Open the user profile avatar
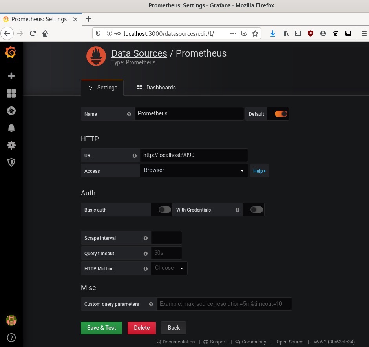The width and height of the screenshot is (369, 347). click(11, 320)
